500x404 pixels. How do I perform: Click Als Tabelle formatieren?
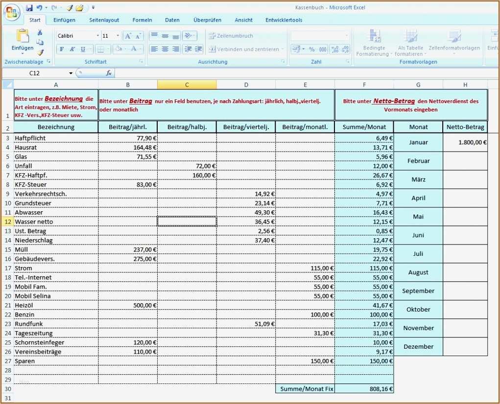[x=410, y=44]
